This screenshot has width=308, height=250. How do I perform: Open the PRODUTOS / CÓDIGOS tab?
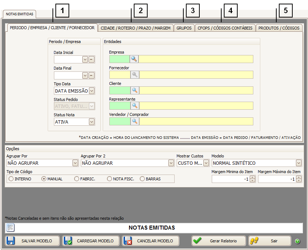(x=279, y=28)
